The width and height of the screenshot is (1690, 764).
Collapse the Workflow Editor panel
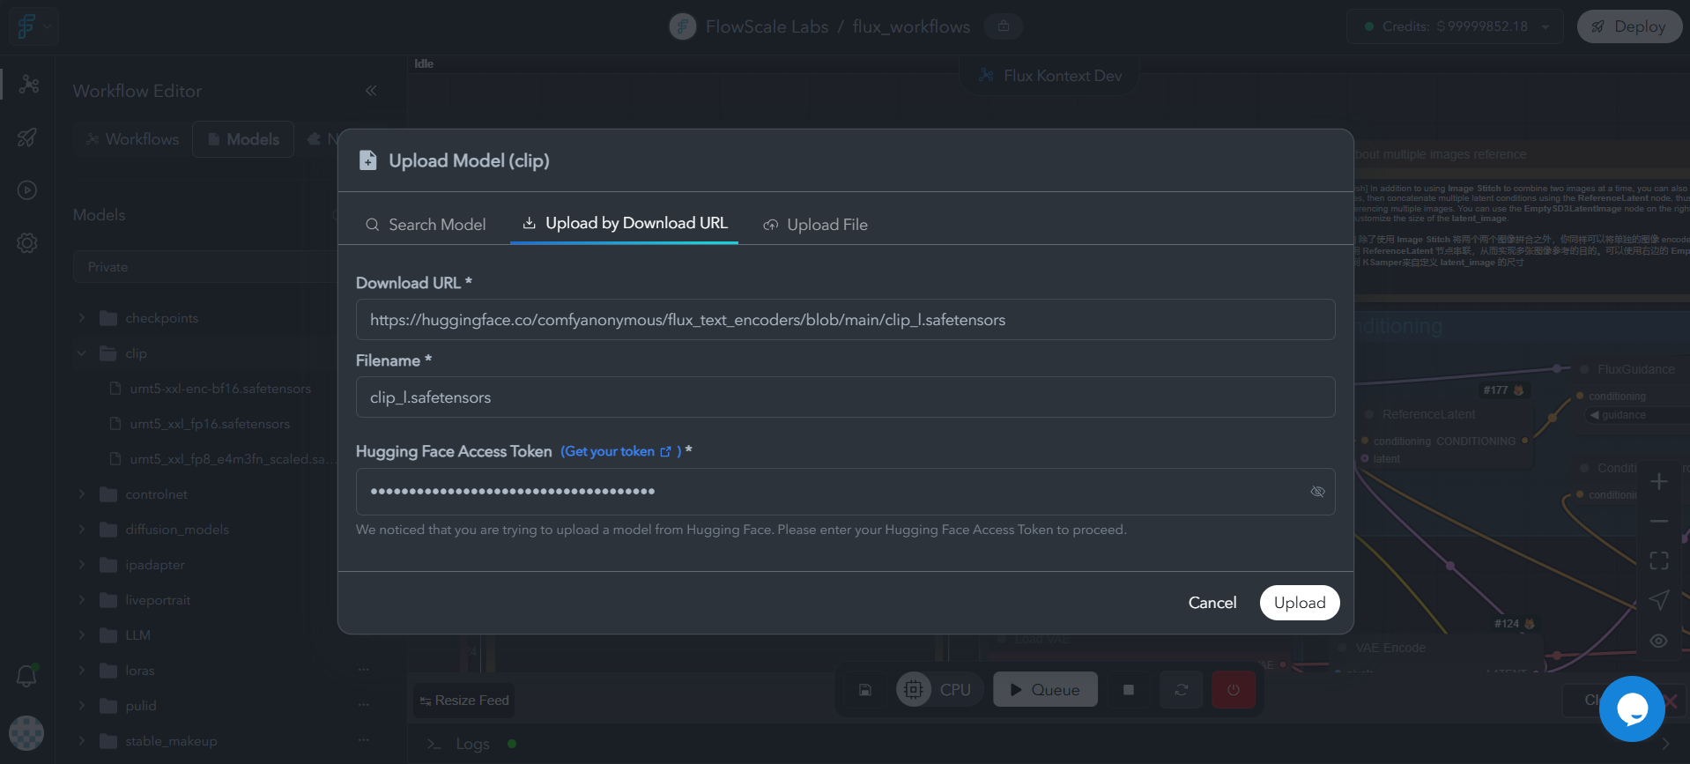tap(371, 91)
